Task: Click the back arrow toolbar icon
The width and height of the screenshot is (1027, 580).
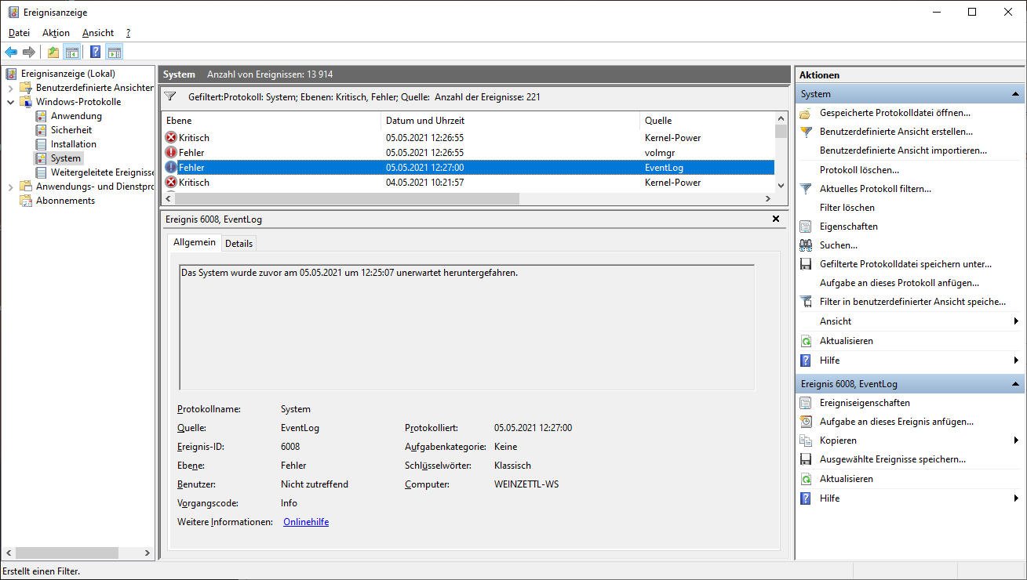Action: click(11, 53)
